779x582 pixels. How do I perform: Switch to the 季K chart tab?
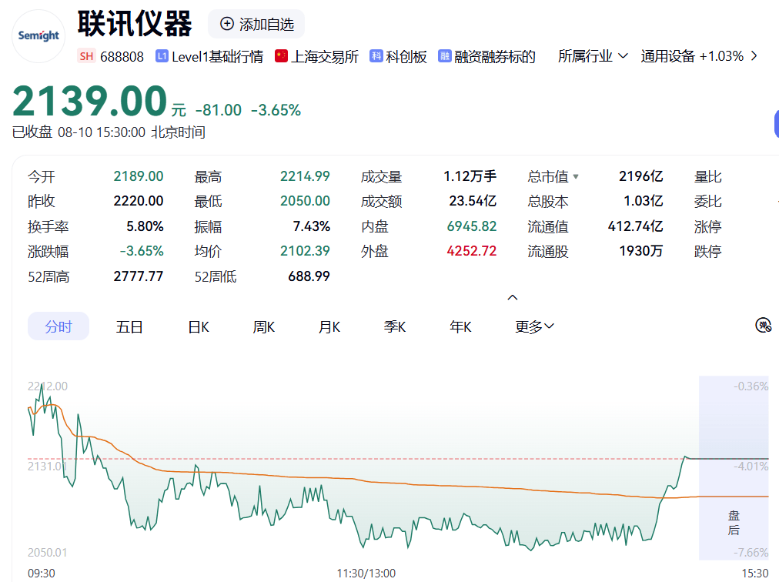click(395, 327)
